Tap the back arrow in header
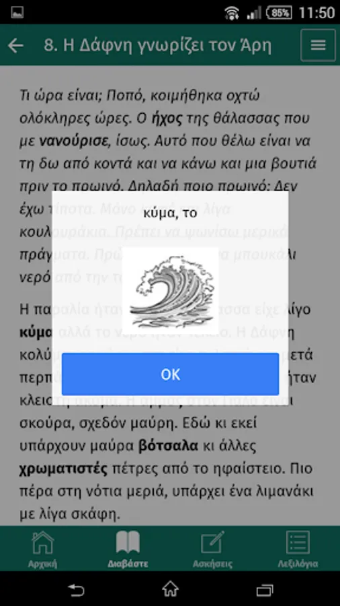The height and width of the screenshot is (606, 340). [16, 46]
